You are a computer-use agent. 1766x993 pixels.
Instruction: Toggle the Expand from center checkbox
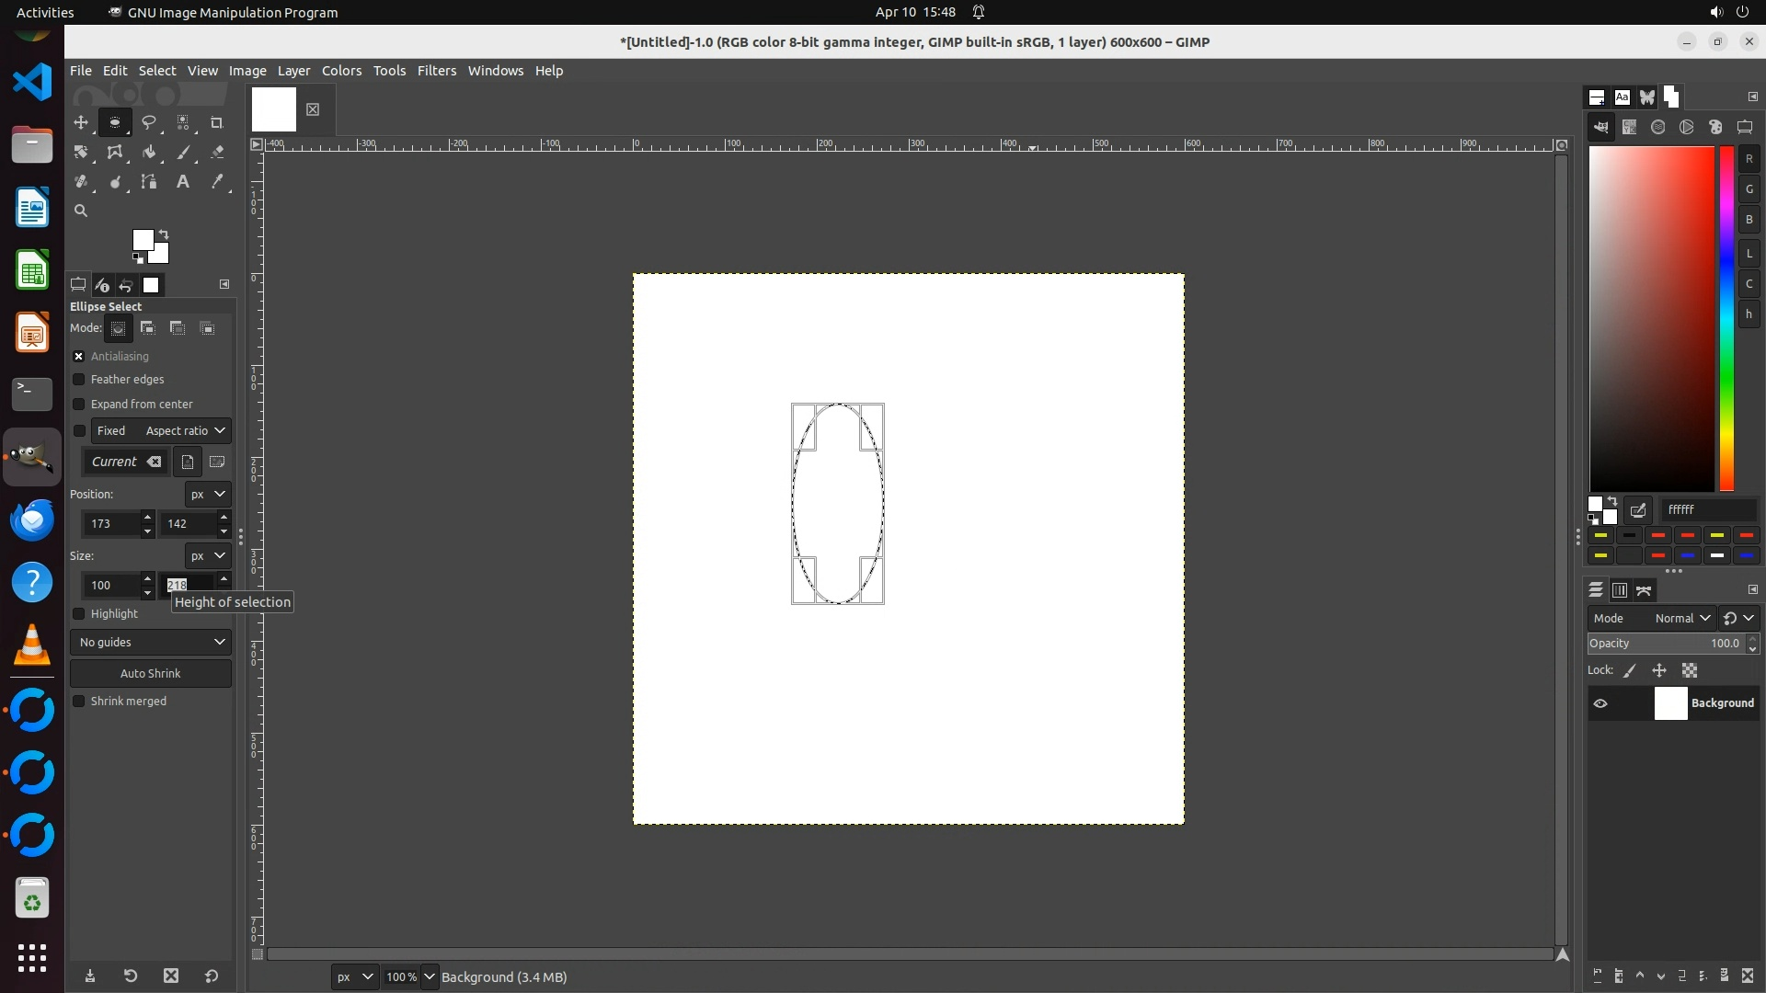pyautogui.click(x=79, y=405)
